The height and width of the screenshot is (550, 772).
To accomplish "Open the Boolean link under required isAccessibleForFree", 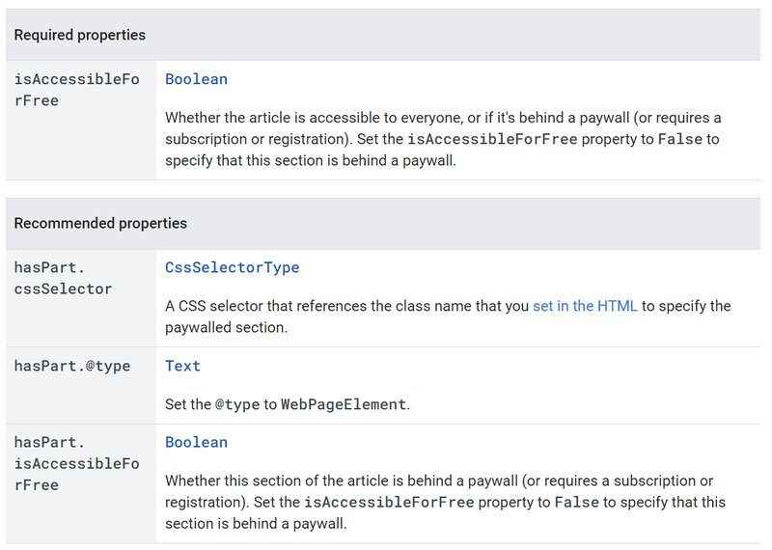I will point(197,79).
